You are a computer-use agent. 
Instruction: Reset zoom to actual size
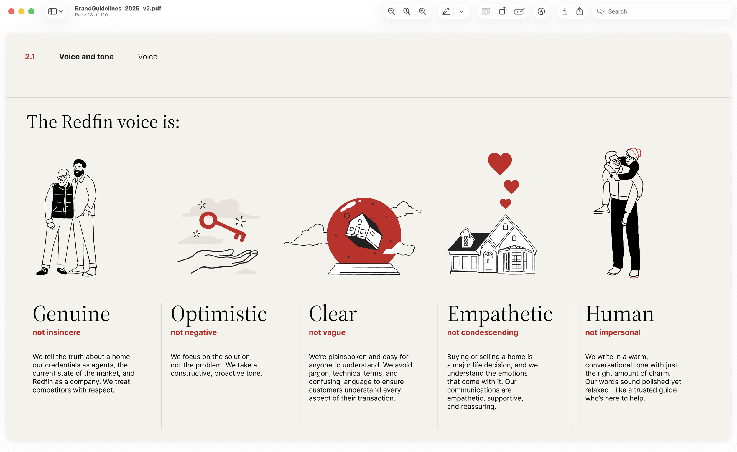click(x=407, y=11)
